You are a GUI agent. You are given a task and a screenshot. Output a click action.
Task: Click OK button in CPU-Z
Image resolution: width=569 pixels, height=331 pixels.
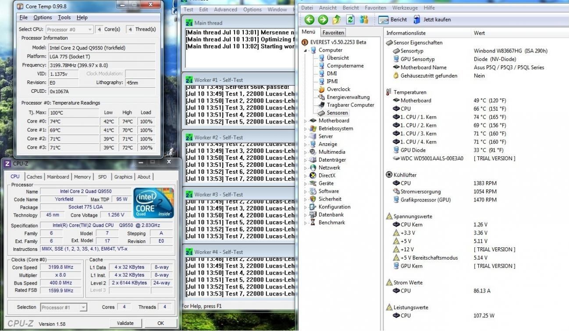(x=160, y=323)
